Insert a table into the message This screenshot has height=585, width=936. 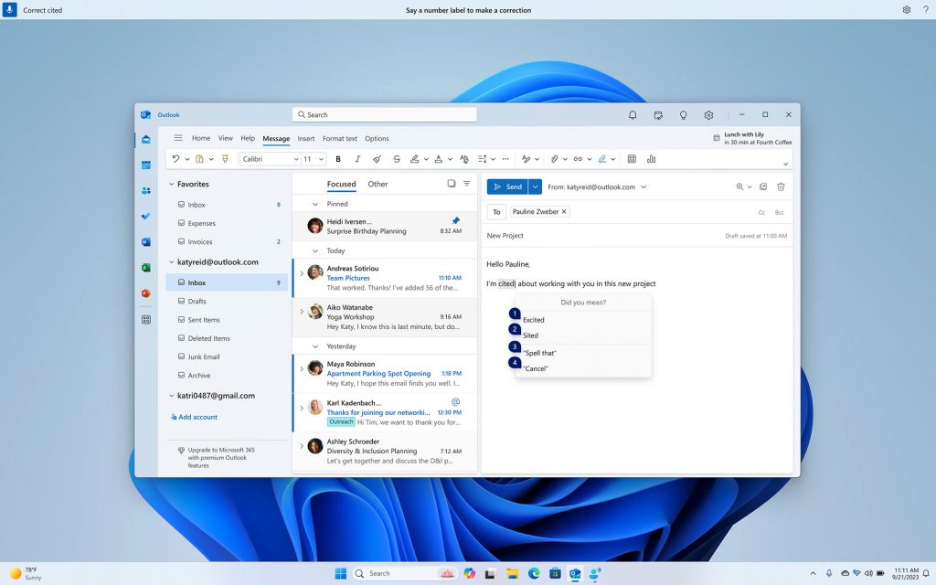point(633,159)
